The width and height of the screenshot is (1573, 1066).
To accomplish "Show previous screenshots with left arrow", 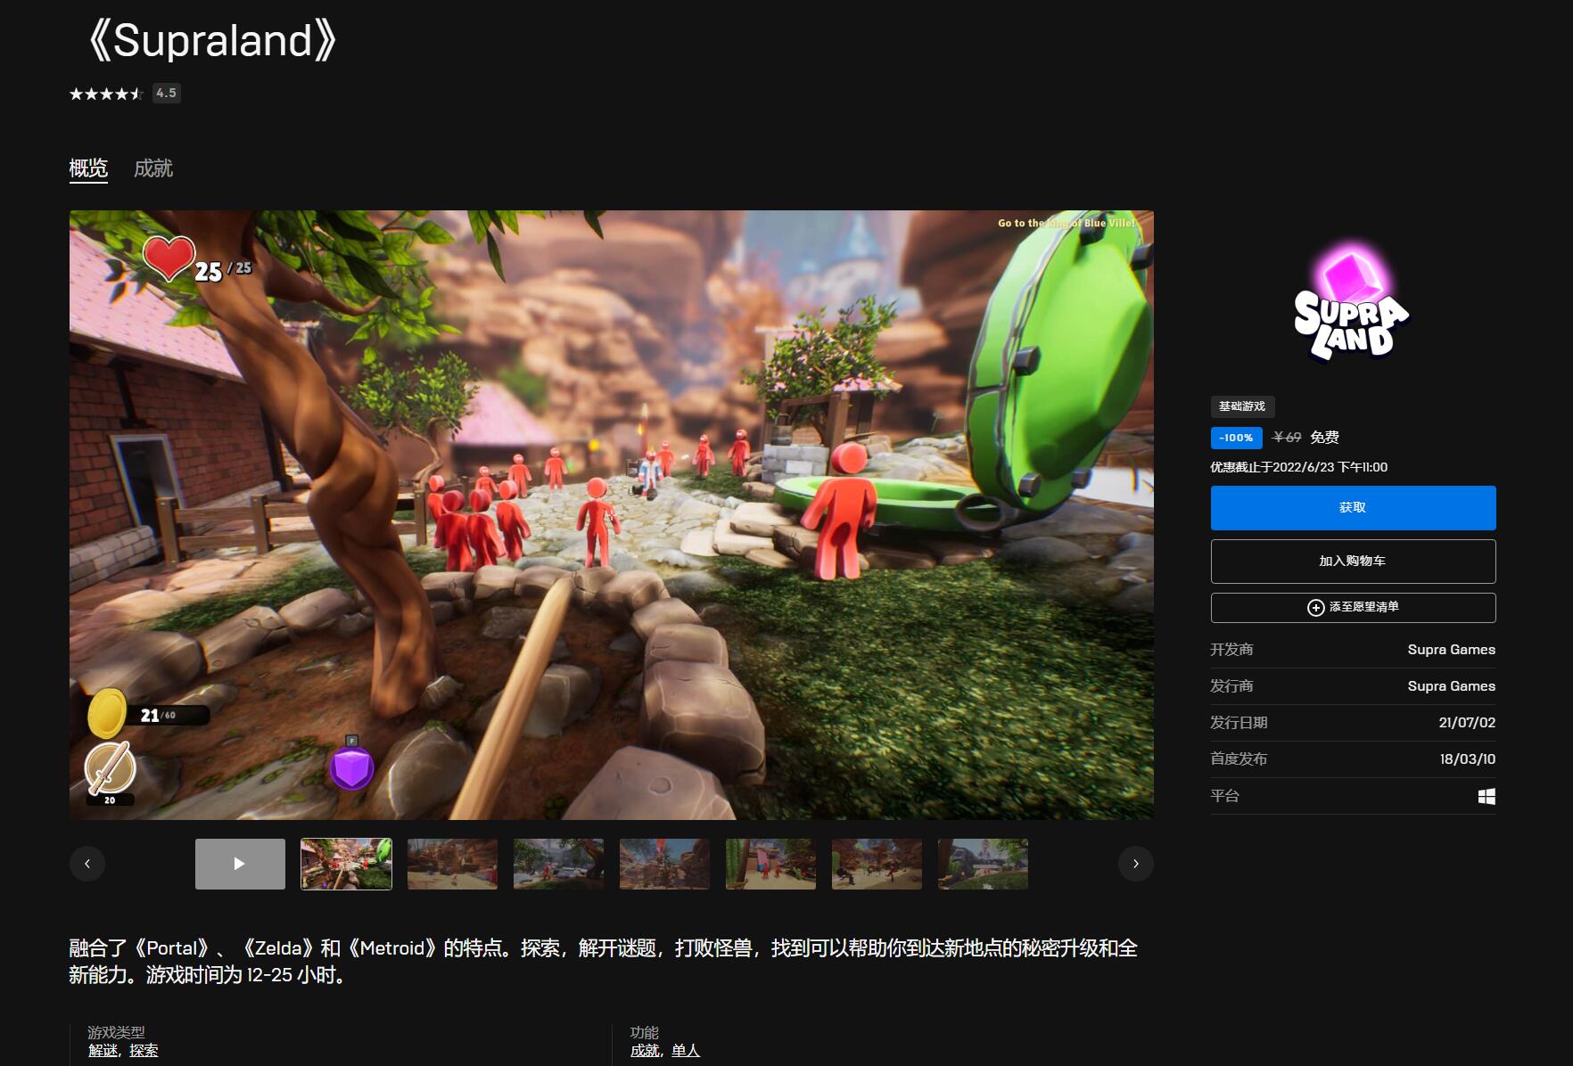I will 87,864.
